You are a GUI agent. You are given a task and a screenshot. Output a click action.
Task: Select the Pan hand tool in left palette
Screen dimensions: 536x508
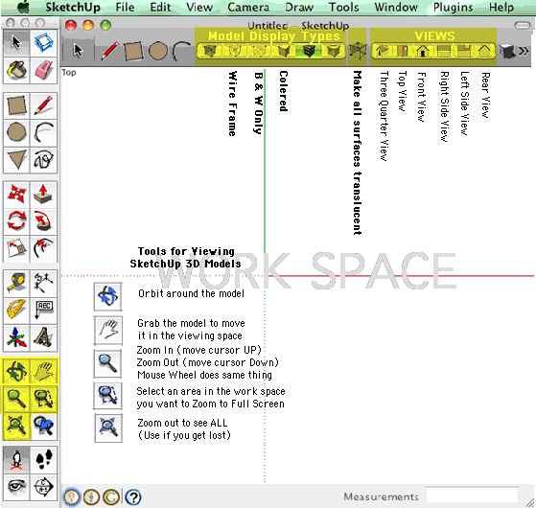tap(43, 371)
